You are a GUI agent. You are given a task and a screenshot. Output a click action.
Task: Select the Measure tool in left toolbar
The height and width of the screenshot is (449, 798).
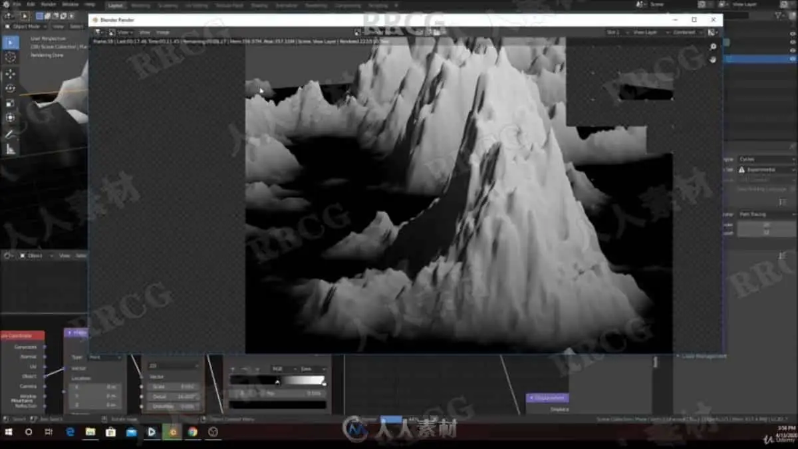click(x=11, y=149)
